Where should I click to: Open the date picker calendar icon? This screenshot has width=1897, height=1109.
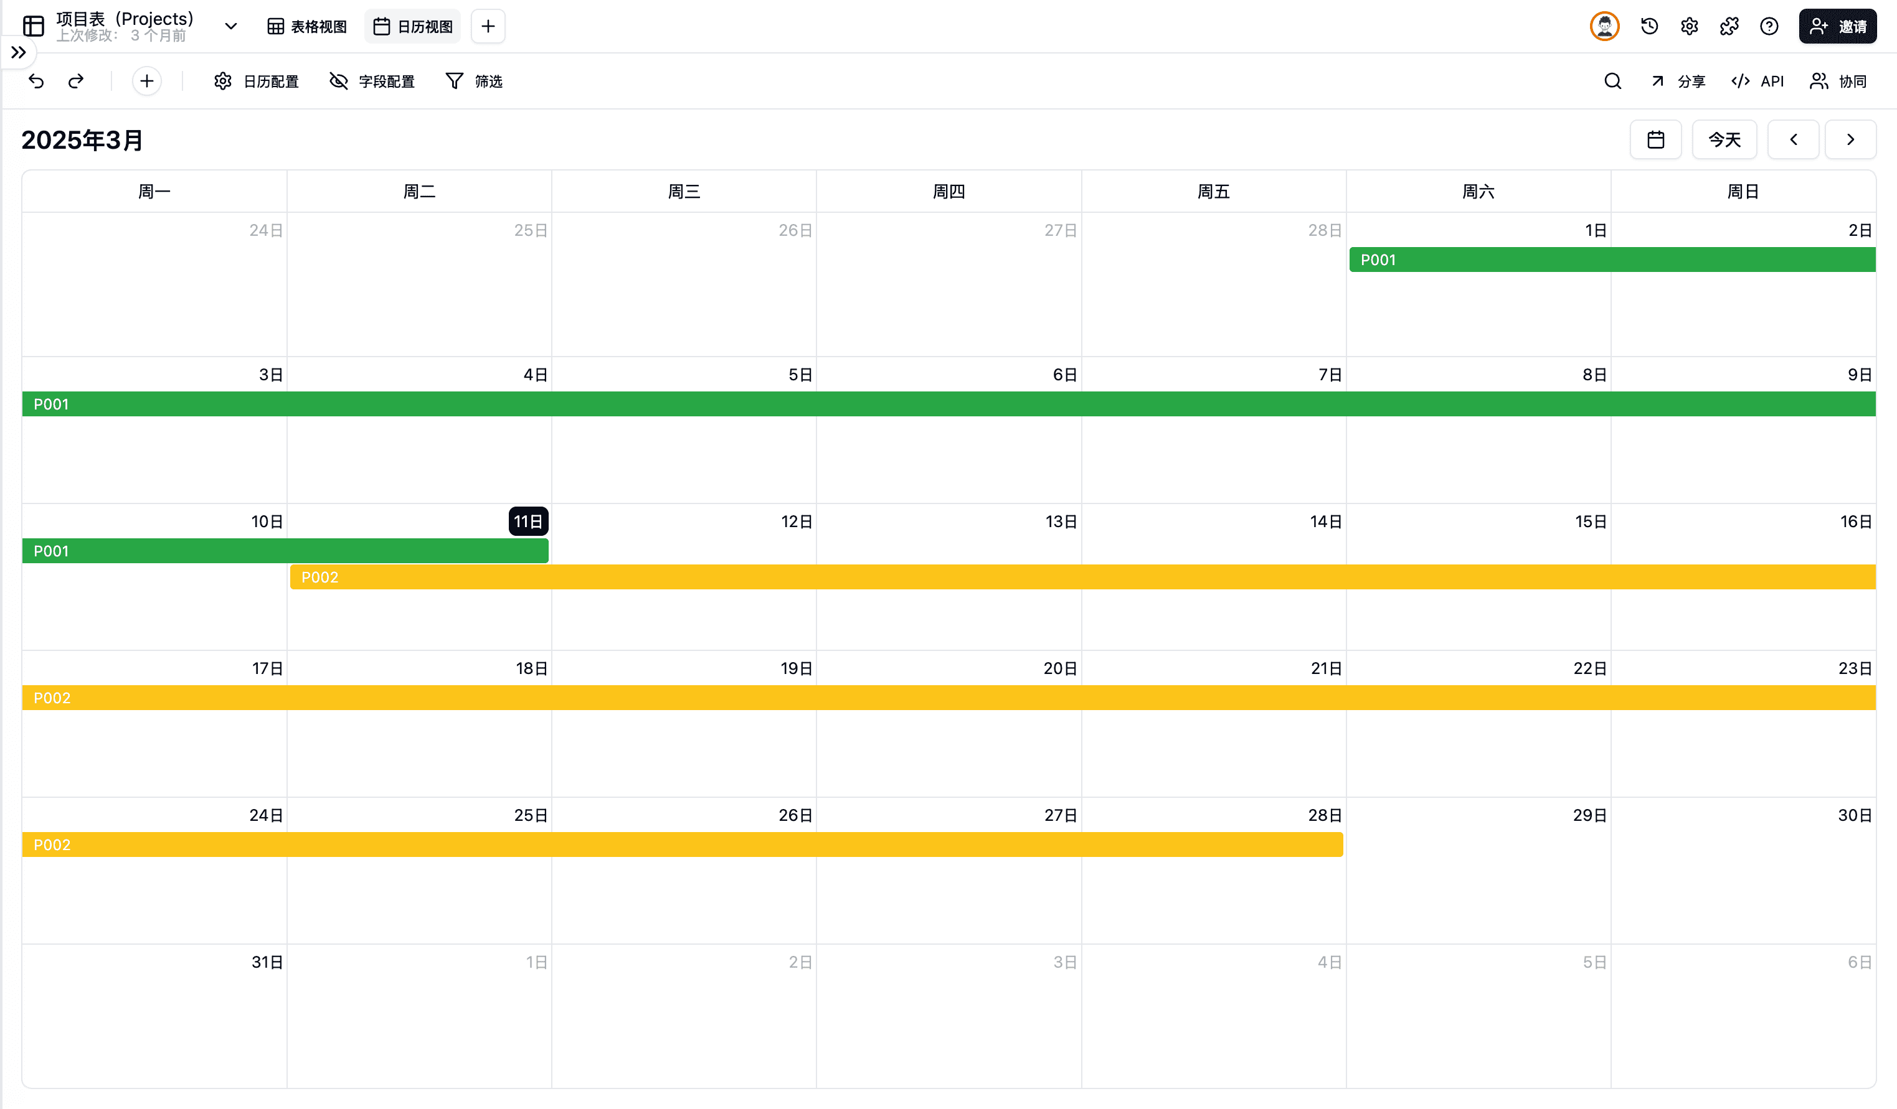[x=1655, y=140]
